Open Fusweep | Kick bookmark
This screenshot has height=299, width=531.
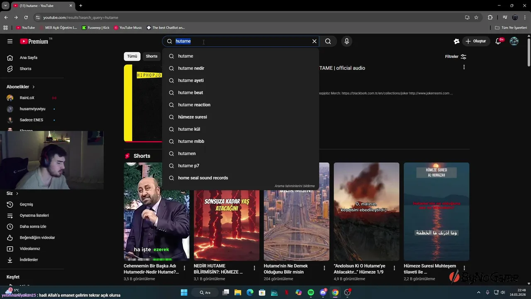click(x=96, y=28)
